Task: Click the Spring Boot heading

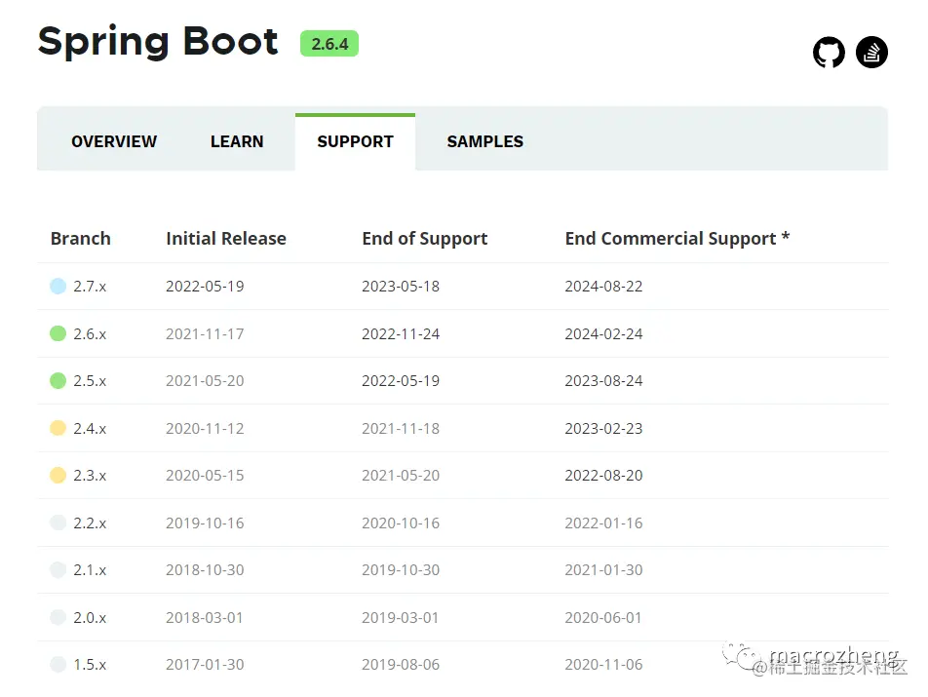Action: [x=158, y=42]
